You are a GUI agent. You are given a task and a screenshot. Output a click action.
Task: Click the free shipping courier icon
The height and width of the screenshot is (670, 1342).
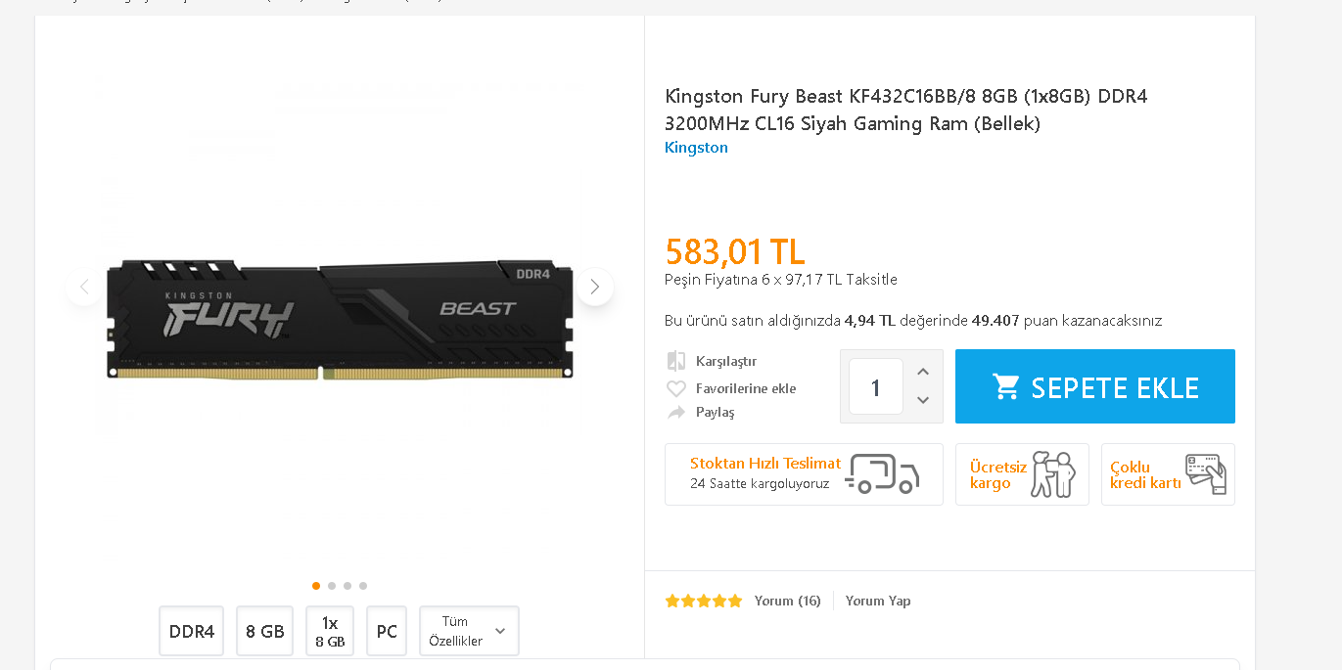coord(1053,474)
